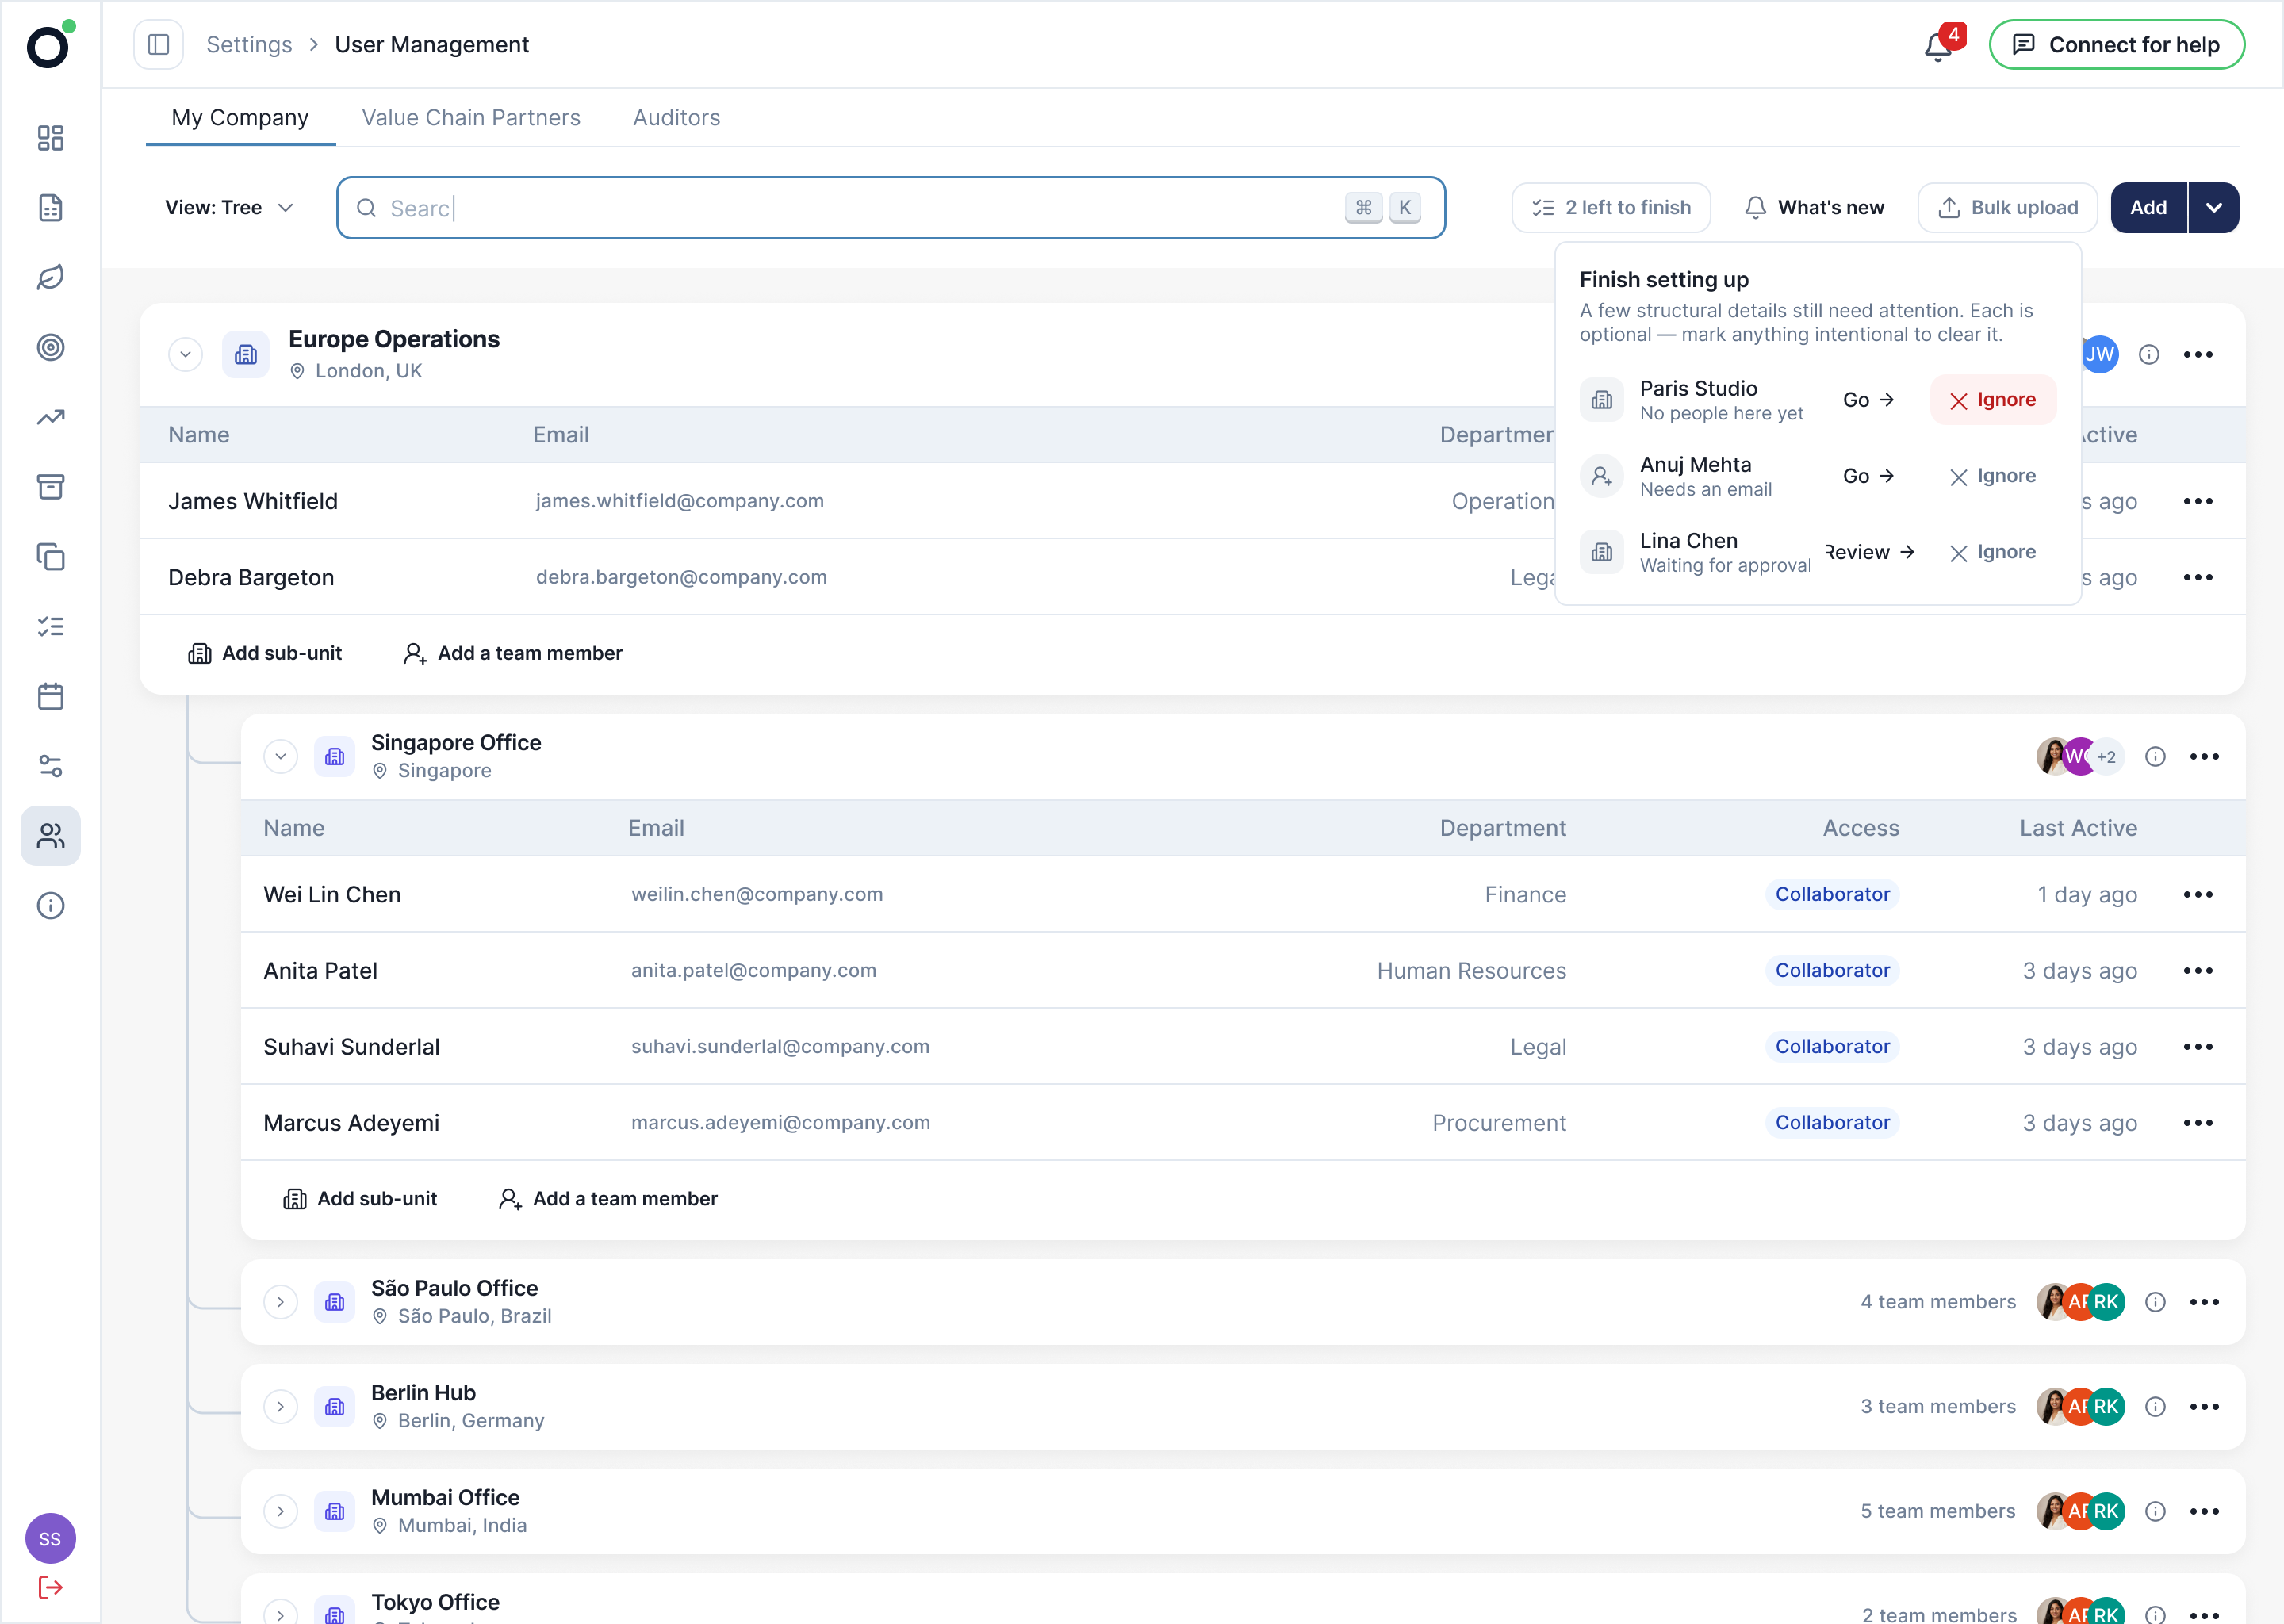Open the archive box icon in sidebar
2284x1624 pixels.
point(50,487)
